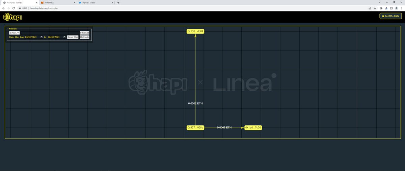
Task: Bookmark this page with the star icon
Action: click(375, 8)
